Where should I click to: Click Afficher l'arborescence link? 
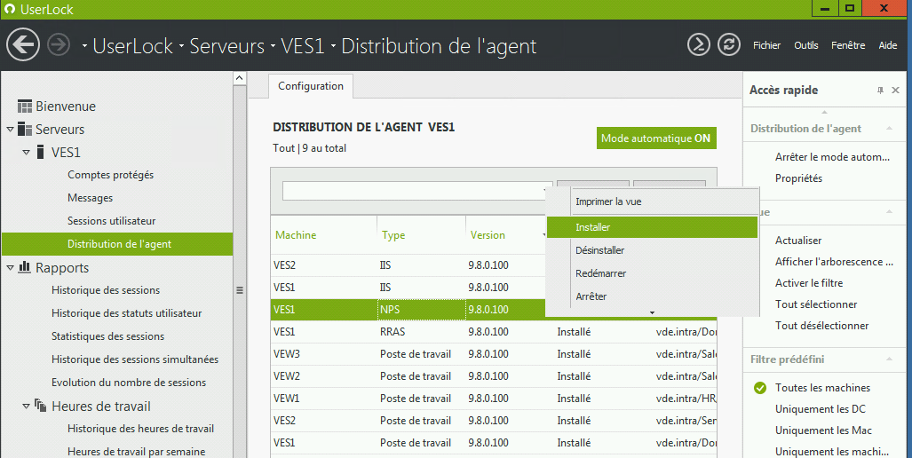click(x=834, y=262)
